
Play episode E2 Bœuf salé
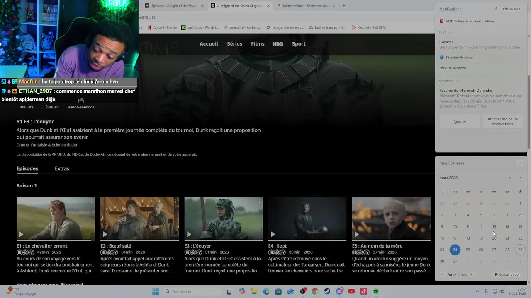105,234
